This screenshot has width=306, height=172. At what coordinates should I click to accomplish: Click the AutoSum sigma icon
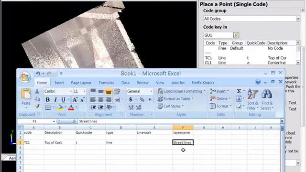[x=239, y=91]
